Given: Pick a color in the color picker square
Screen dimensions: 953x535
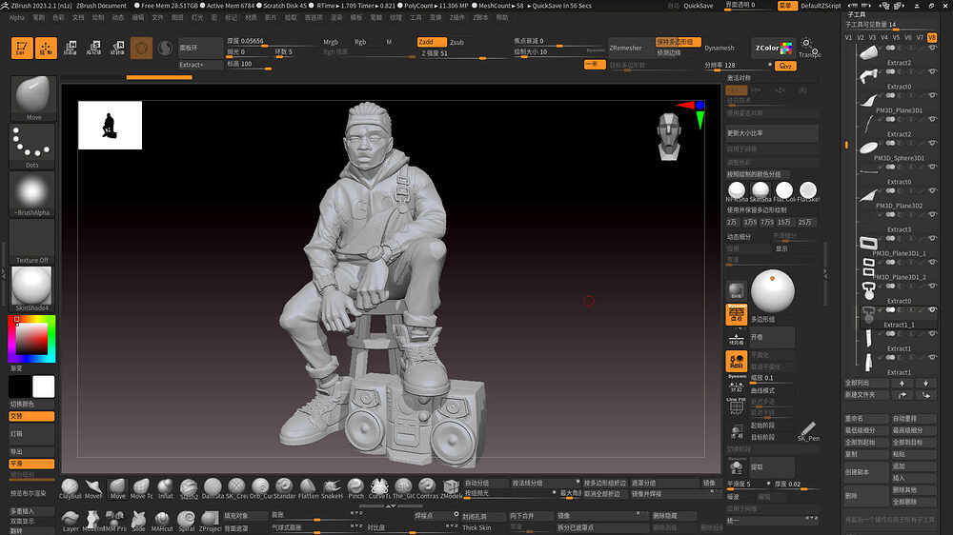Looking at the screenshot, I should [x=31, y=338].
